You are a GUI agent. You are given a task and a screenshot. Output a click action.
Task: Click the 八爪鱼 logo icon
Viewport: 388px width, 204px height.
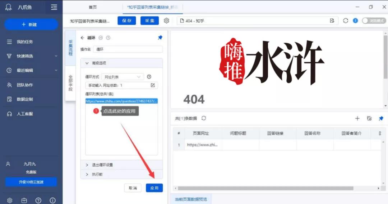(9, 7)
